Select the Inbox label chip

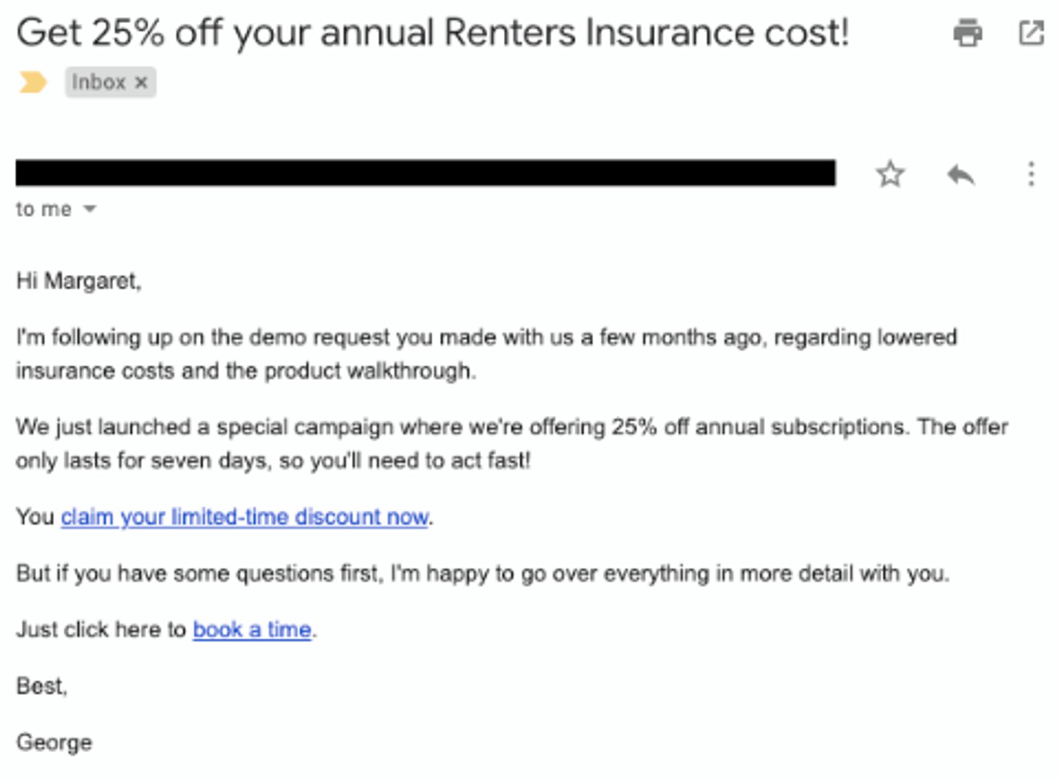(x=99, y=82)
